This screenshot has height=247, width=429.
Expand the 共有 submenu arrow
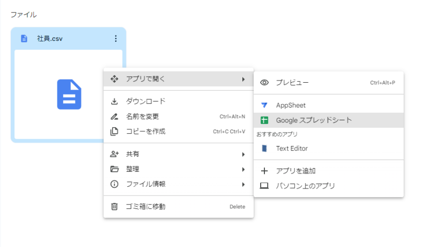pos(243,155)
